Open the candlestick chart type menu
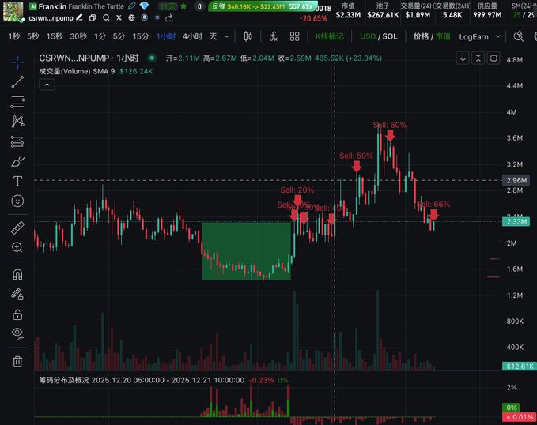 click(248, 36)
